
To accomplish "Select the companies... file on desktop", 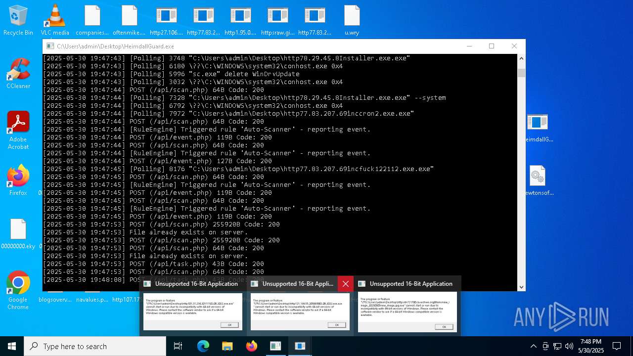I will point(92,21).
